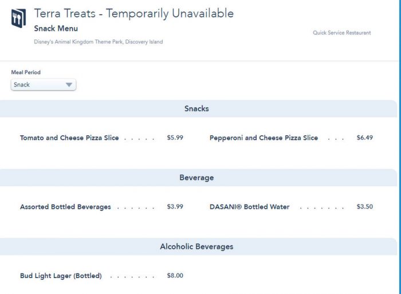The image size is (401, 294).
Task: Click the $3.50 bottled water price
Action: tap(364, 207)
